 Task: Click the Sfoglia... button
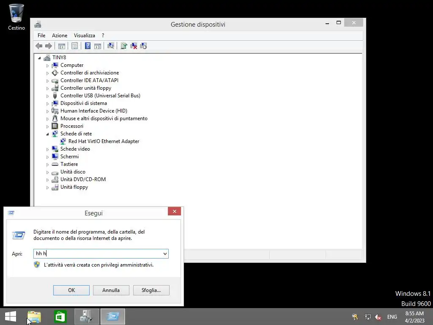151,290
